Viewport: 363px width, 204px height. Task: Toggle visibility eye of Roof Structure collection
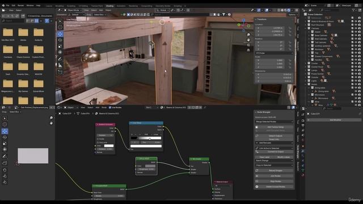(356, 25)
